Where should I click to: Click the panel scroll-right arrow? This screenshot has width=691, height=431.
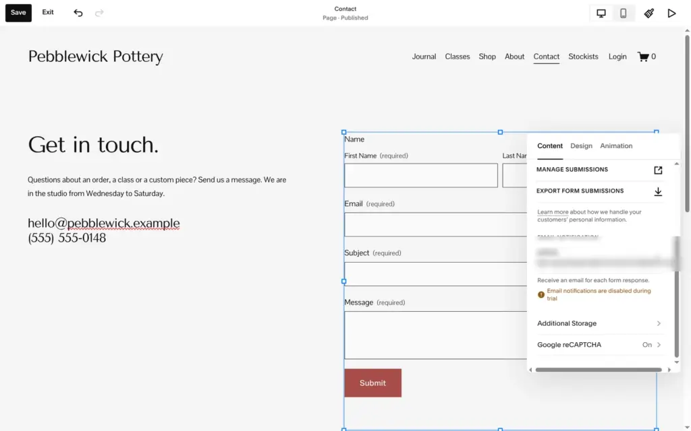coord(669,370)
